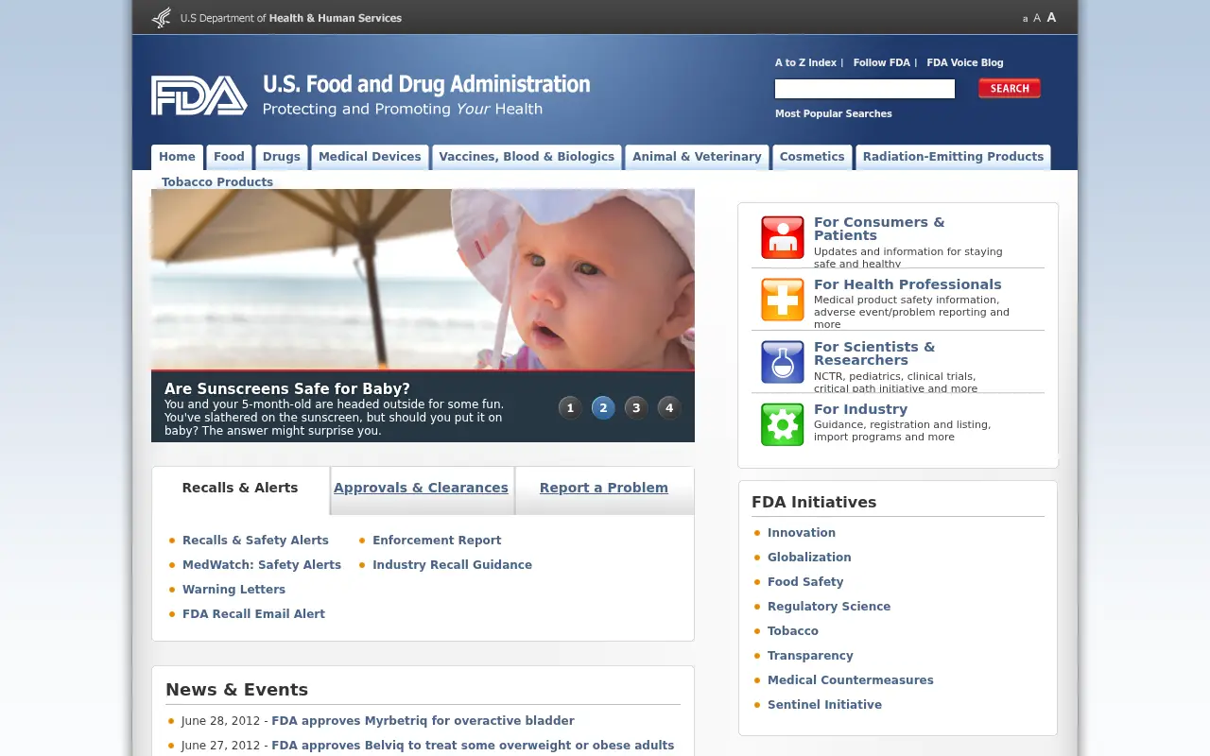Open the Follow FDA link
The height and width of the screenshot is (756, 1210).
882,62
